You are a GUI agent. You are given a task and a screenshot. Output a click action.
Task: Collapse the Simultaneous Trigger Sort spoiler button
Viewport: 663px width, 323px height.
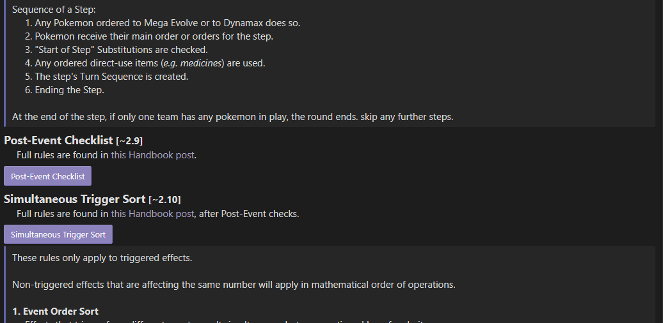(x=58, y=234)
